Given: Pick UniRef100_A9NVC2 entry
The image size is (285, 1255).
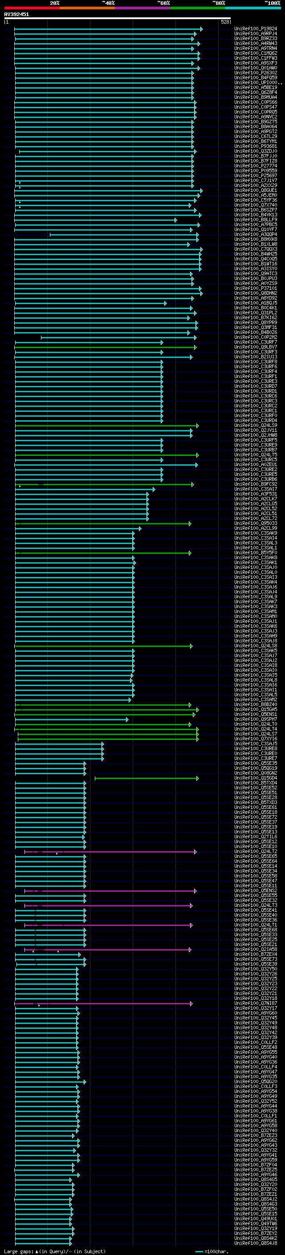Looking at the screenshot, I should 256,117.
